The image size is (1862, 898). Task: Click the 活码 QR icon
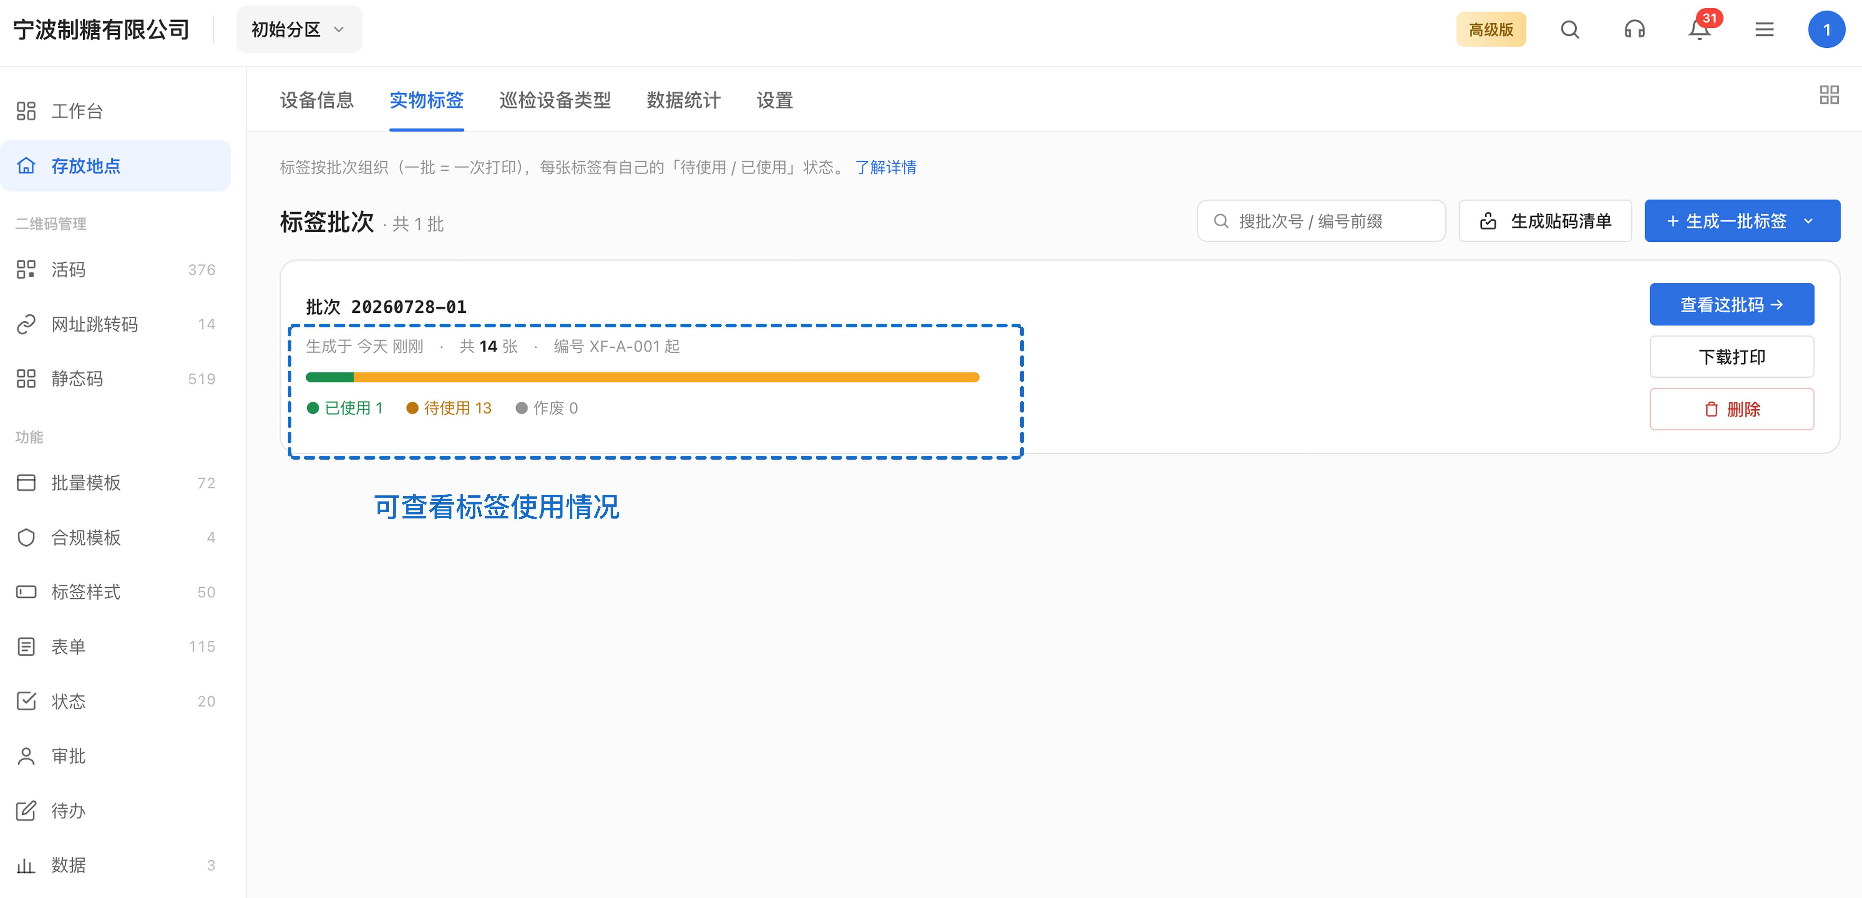click(26, 269)
